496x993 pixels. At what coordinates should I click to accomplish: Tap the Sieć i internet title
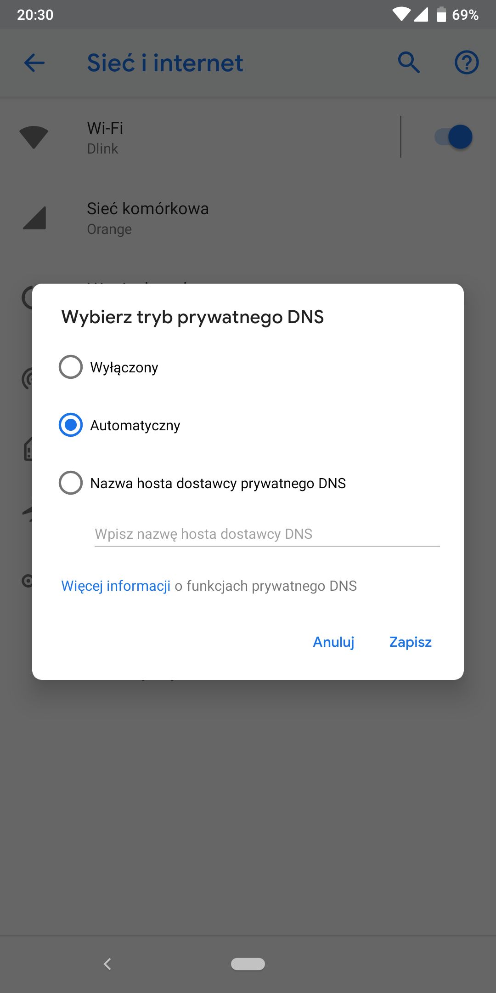coord(165,63)
